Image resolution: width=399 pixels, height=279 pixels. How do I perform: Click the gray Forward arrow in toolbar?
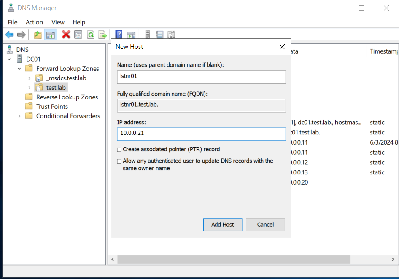(x=22, y=35)
